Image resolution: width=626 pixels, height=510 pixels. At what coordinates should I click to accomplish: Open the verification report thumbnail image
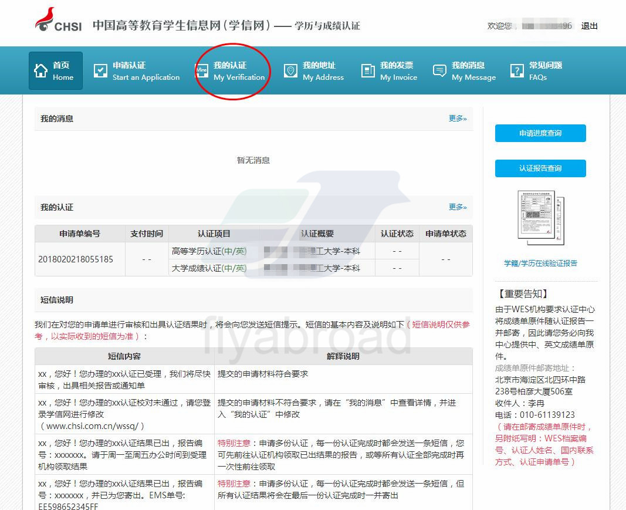[540, 218]
